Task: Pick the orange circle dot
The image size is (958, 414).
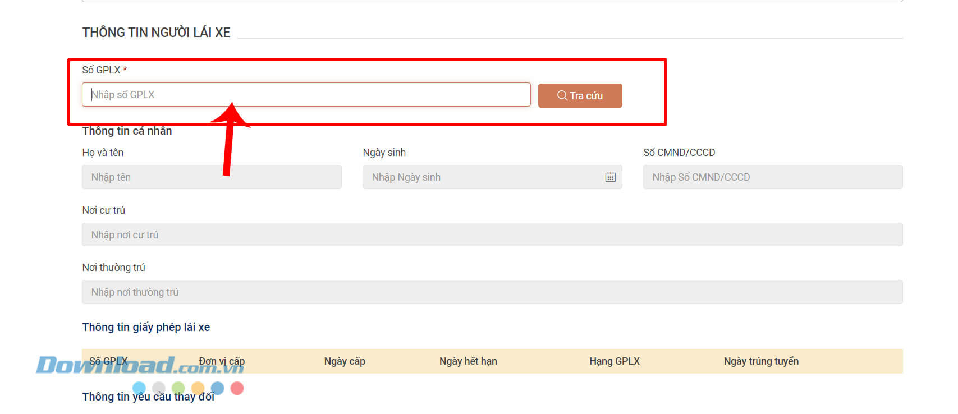Action: 198,388
